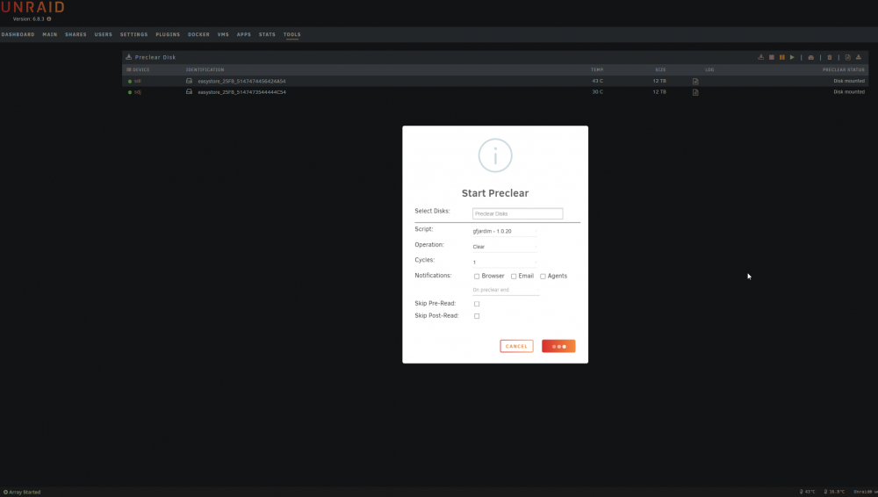Image resolution: width=878 pixels, height=497 pixels.
Task: Click the sdj device link
Action: (137, 92)
